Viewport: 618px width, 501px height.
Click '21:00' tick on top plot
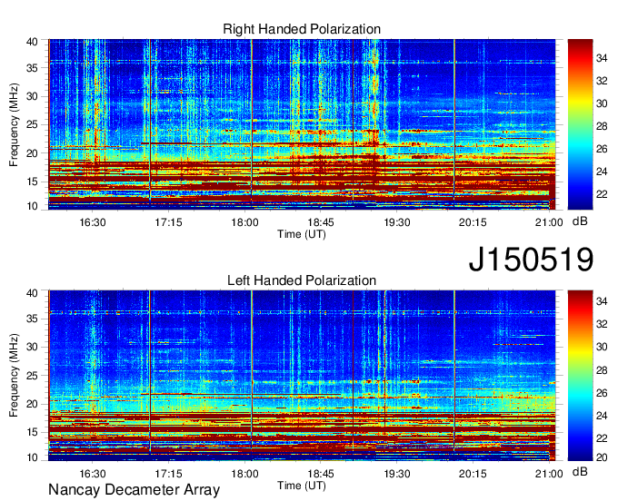point(549,222)
